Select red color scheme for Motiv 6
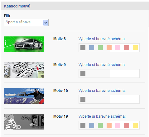This screenshot has height=137, width=149. click(127, 48)
